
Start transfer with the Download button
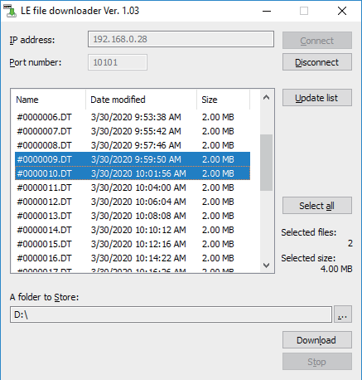[x=317, y=340]
